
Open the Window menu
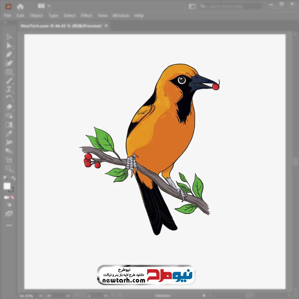120,16
